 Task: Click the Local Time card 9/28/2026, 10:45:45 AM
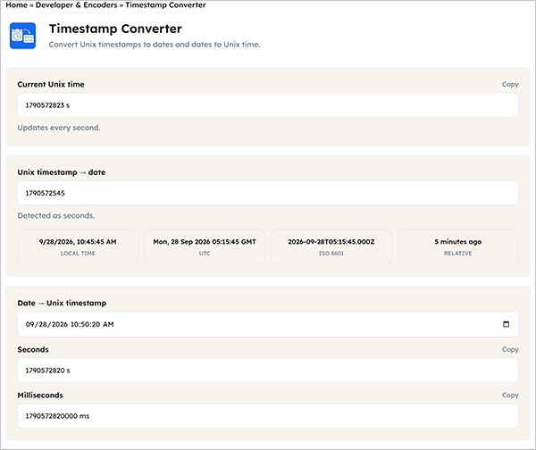78,246
